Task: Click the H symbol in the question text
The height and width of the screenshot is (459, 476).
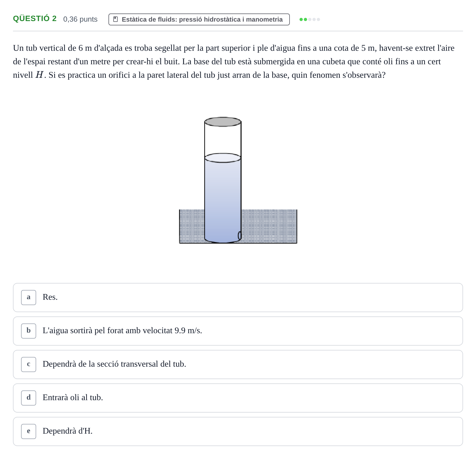Action: click(39, 75)
